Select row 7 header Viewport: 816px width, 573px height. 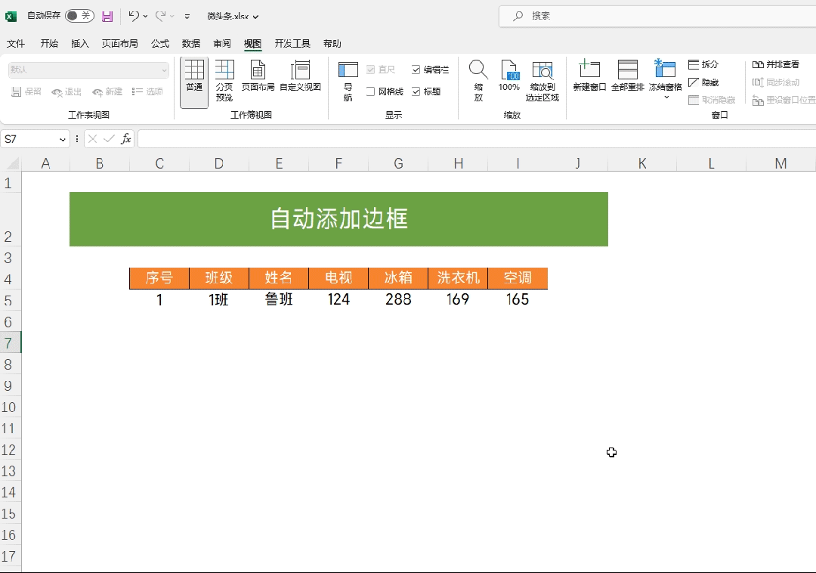point(9,343)
